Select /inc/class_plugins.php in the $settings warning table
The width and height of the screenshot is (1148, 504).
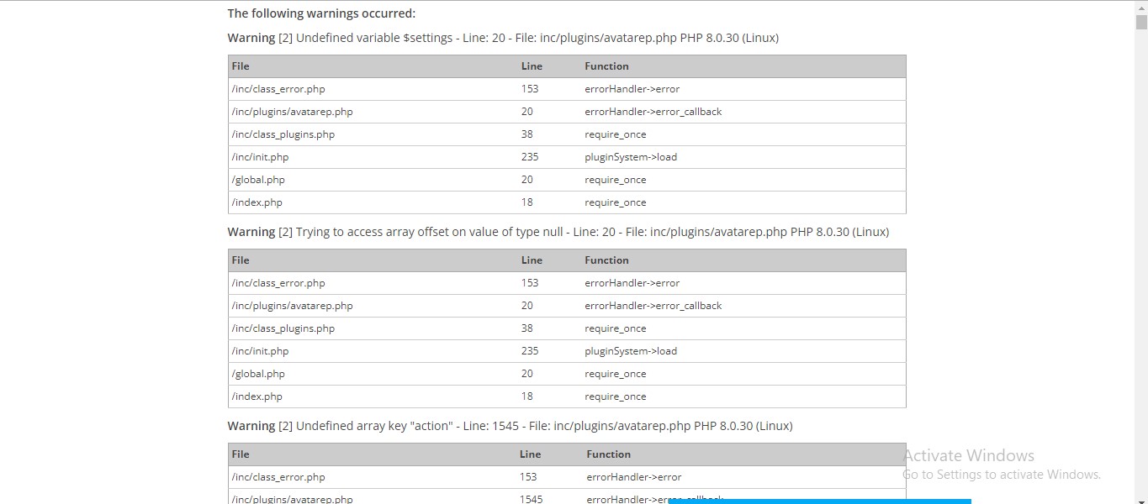coord(283,134)
